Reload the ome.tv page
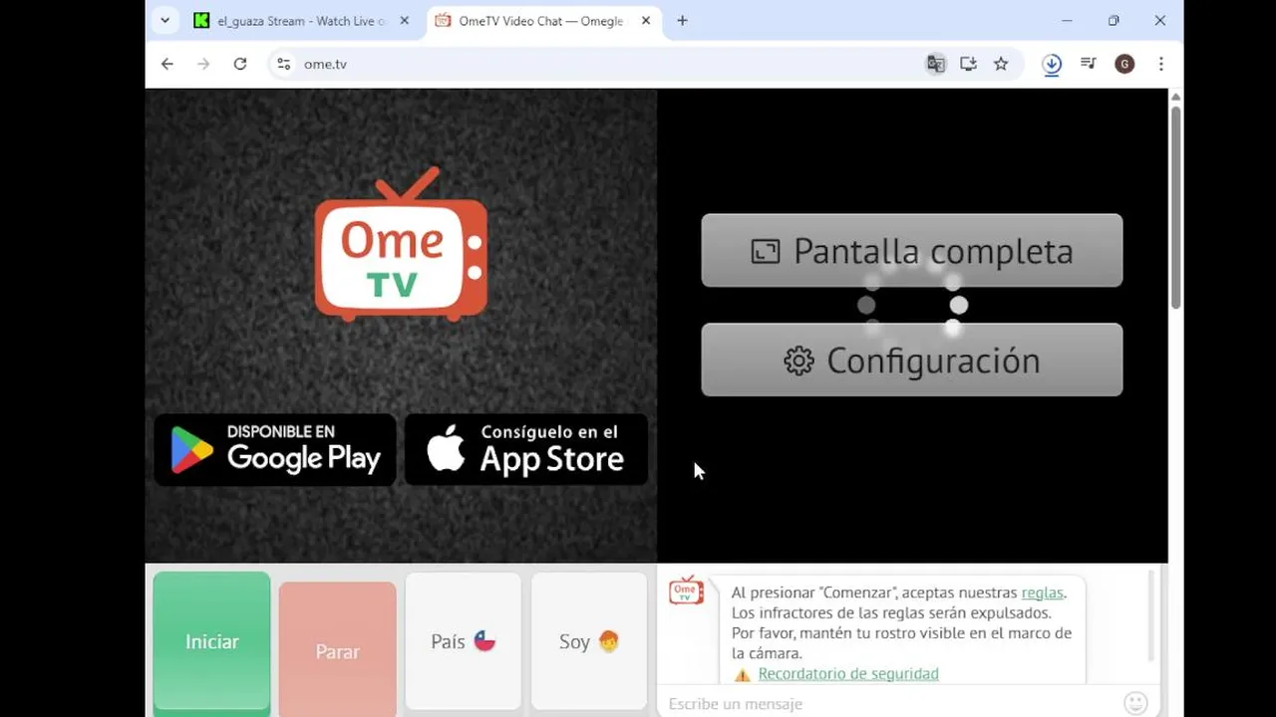1276x717 pixels. 240,64
